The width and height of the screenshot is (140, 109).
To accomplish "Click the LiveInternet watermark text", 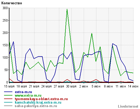I will tap(128, 106).
